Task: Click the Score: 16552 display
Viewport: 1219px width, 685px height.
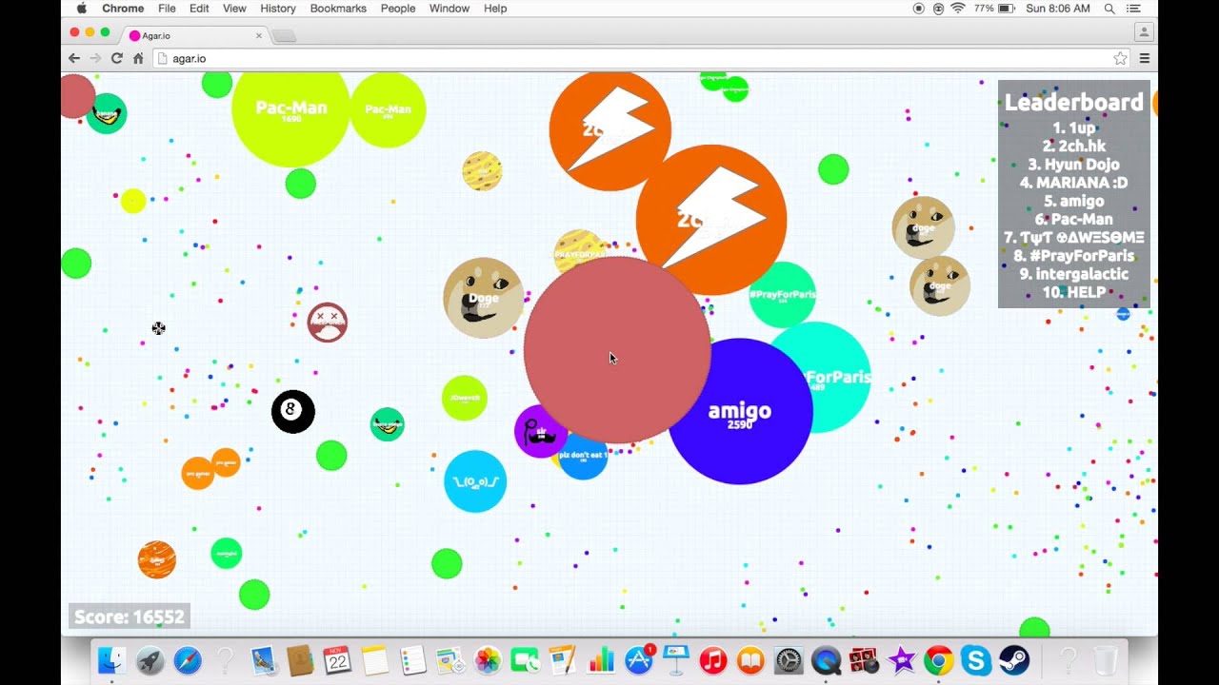Action: pos(129,616)
